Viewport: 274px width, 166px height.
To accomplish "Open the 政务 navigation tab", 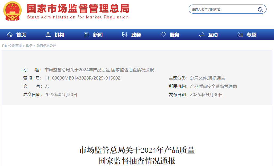I will 136,35.
